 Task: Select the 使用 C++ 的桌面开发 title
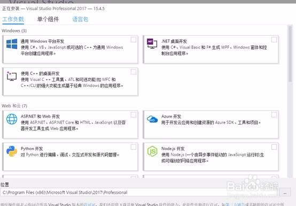tap(40, 73)
